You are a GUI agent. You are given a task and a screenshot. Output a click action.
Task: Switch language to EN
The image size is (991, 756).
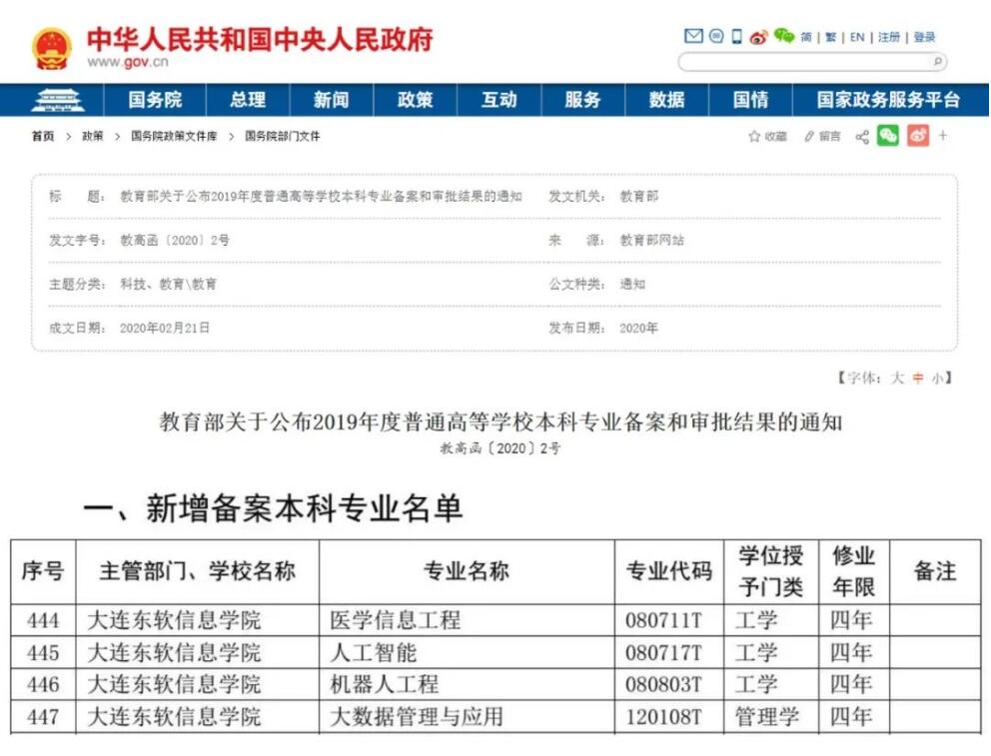[x=857, y=37]
